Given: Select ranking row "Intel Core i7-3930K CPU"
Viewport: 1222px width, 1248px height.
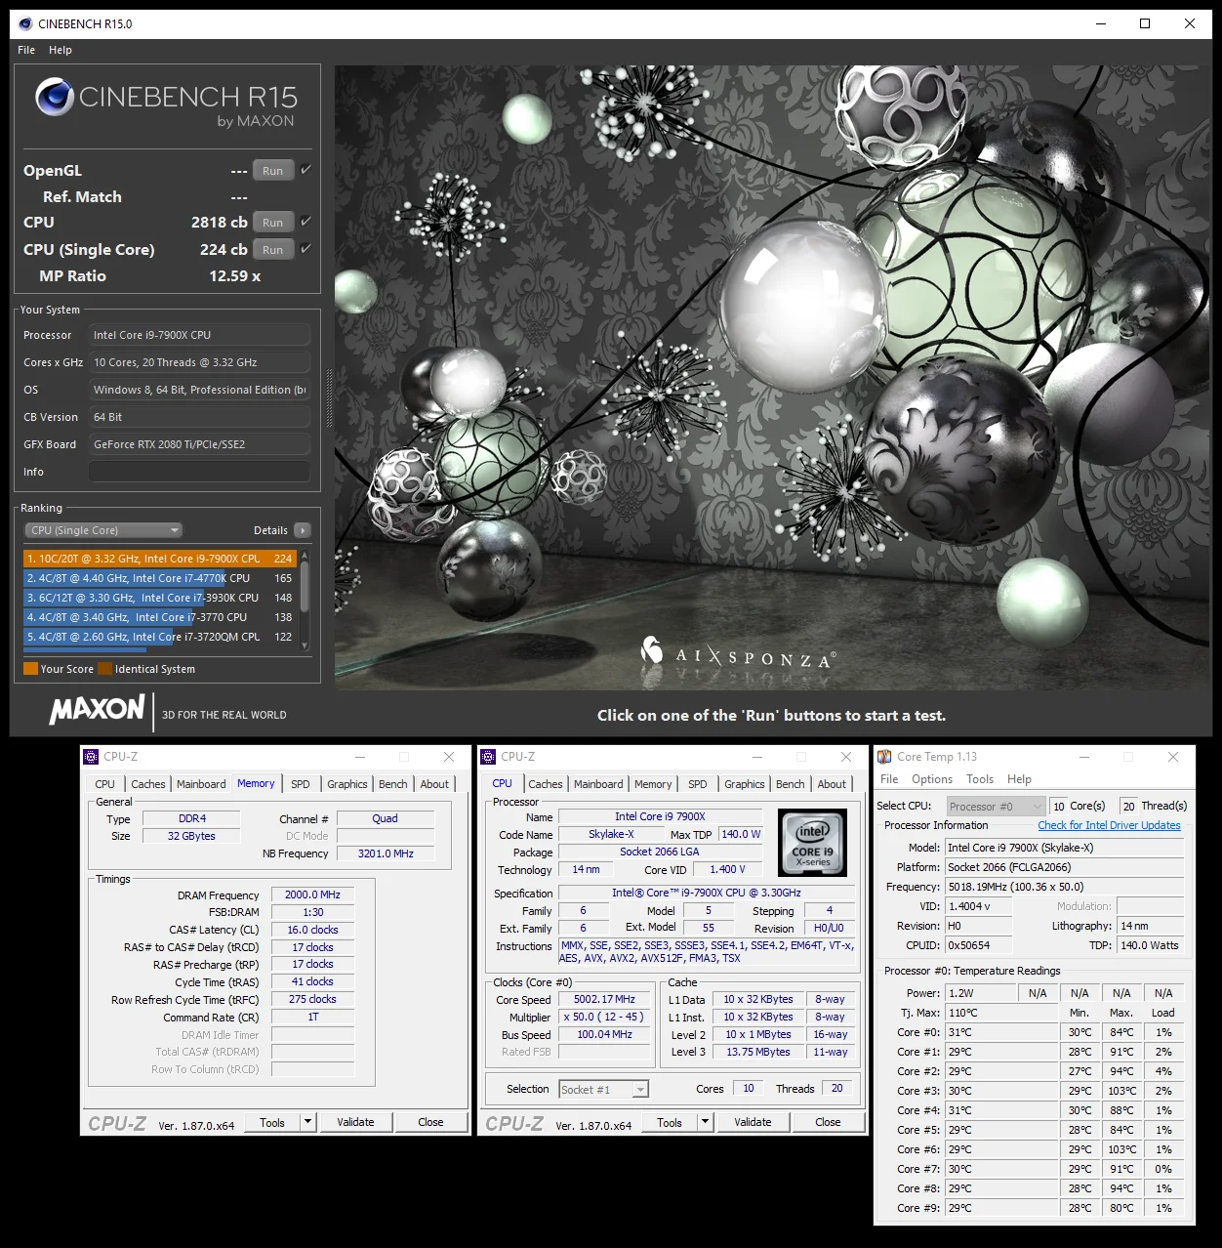Looking at the screenshot, I should [159, 598].
